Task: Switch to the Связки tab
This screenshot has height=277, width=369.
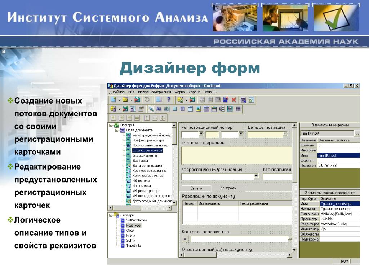Action: coord(196,188)
